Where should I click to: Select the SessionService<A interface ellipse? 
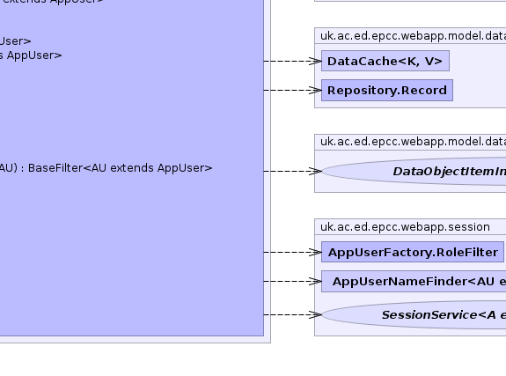coord(414,315)
